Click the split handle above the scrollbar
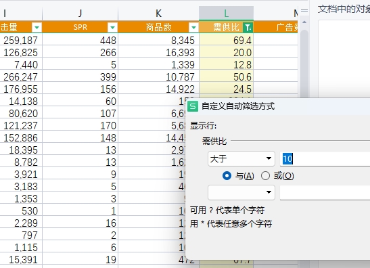 304,11
